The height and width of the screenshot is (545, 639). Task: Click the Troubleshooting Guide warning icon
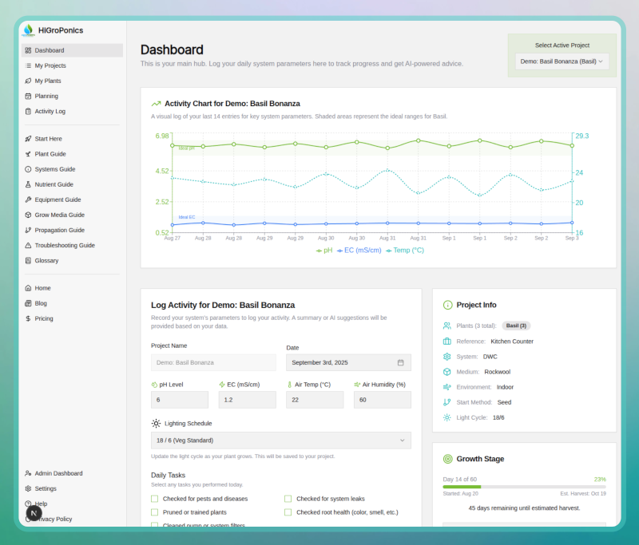[28, 245]
